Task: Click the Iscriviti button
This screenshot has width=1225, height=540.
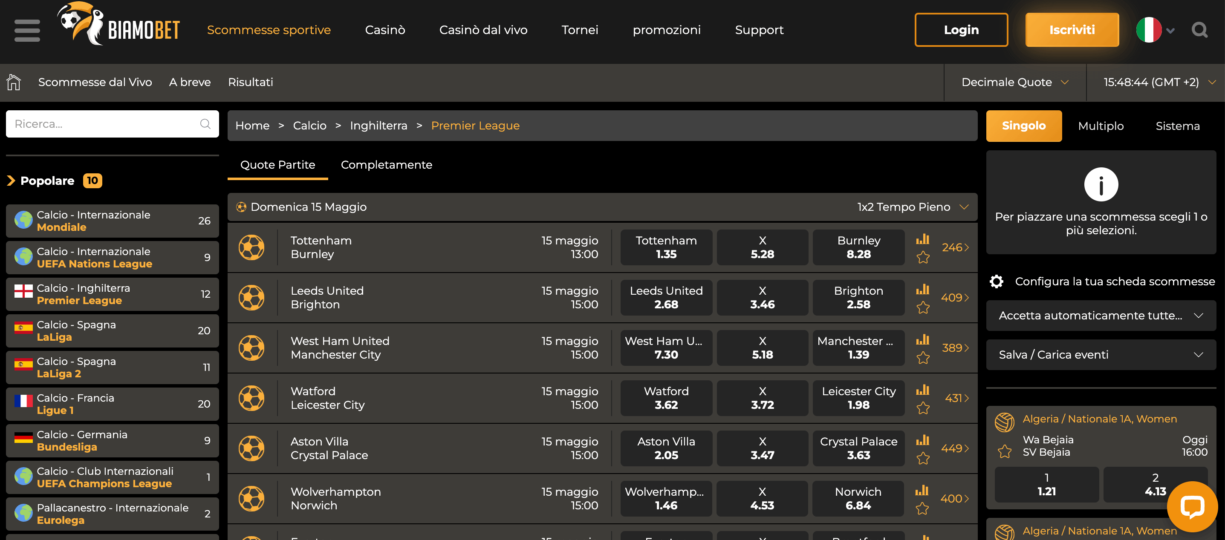Action: pos(1072,29)
